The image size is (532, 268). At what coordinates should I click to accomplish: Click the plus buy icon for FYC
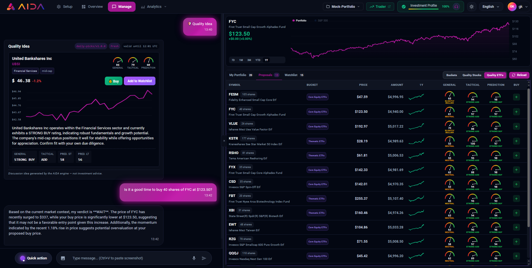click(x=516, y=112)
